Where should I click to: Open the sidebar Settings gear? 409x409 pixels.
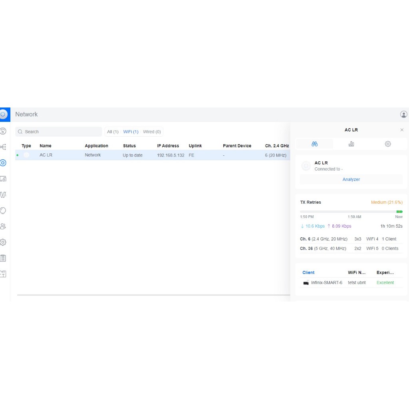pyautogui.click(x=3, y=242)
